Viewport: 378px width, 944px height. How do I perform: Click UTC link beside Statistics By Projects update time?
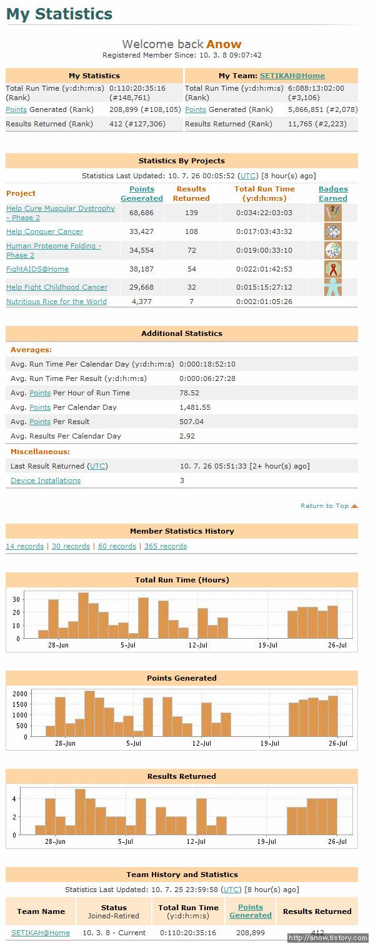[x=248, y=176]
